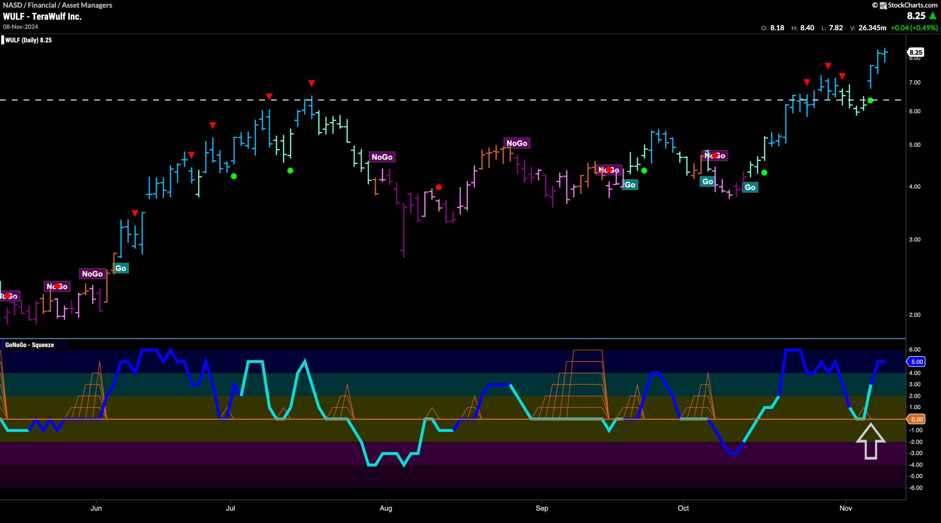Click the Go label in June

point(121,268)
